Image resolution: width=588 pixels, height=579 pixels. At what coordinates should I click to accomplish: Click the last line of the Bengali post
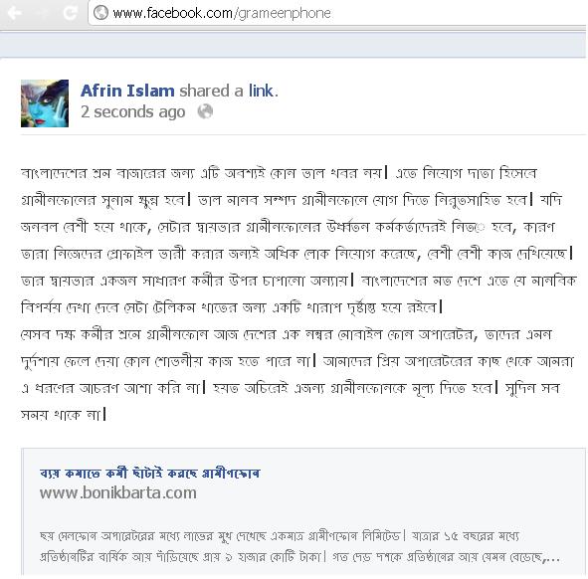click(x=64, y=415)
